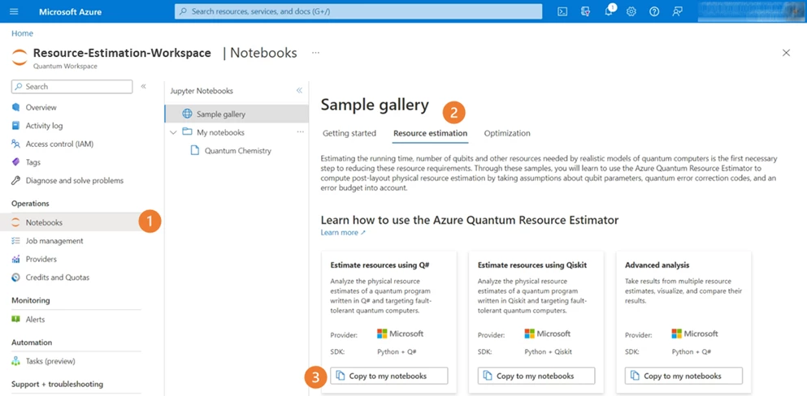The width and height of the screenshot is (807, 396).
Task: Open the notifications bell
Action: [x=609, y=11]
